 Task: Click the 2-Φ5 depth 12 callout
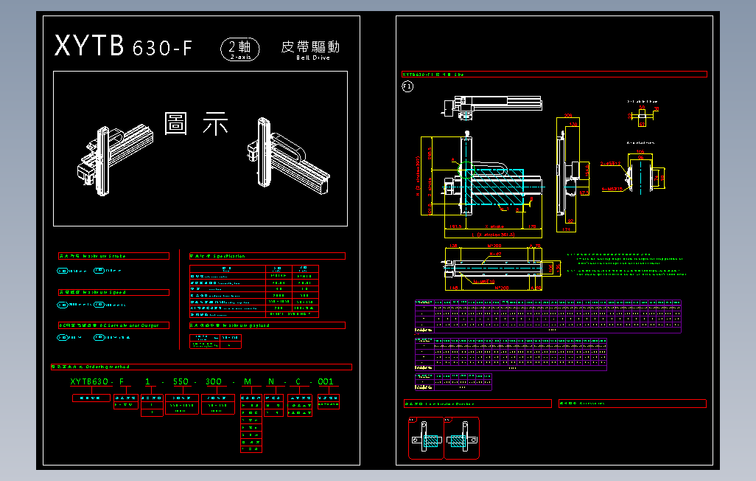click(610, 164)
